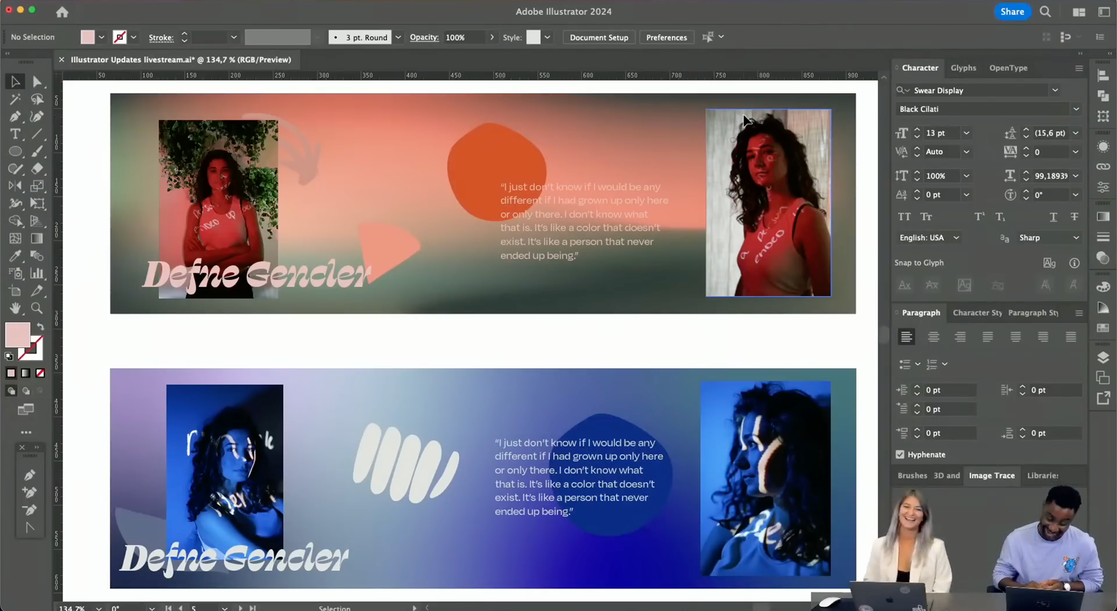The image size is (1117, 611).
Task: Open the Snap to Glyph info icon
Action: click(1074, 263)
